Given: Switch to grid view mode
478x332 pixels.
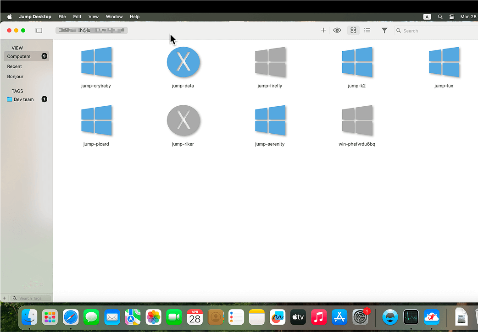Looking at the screenshot, I should (353, 30).
